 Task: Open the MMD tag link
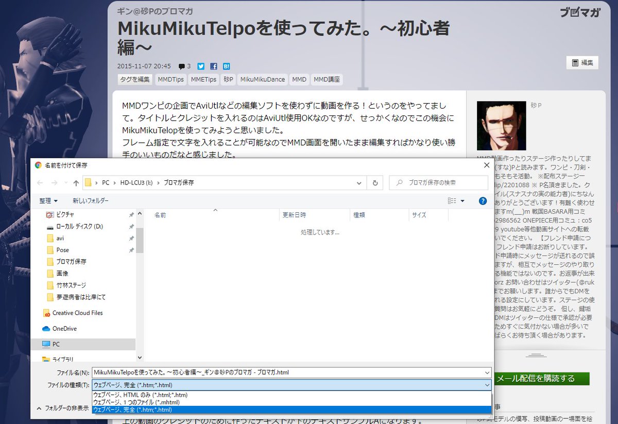(299, 79)
